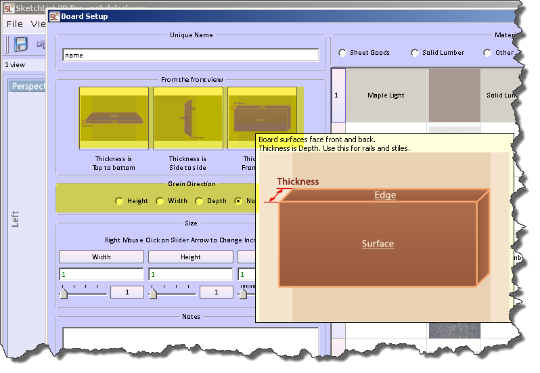The height and width of the screenshot is (373, 540).
Task: Click the Unique Name text field
Action: click(x=190, y=55)
